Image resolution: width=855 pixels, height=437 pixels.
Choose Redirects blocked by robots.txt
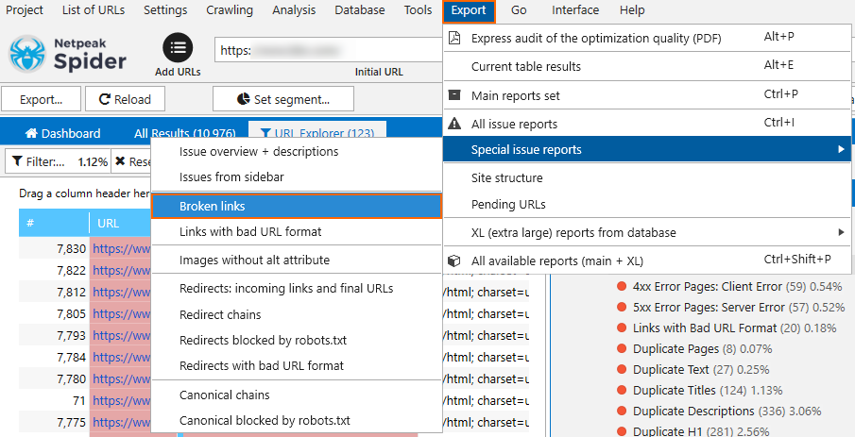pyautogui.click(x=296, y=341)
